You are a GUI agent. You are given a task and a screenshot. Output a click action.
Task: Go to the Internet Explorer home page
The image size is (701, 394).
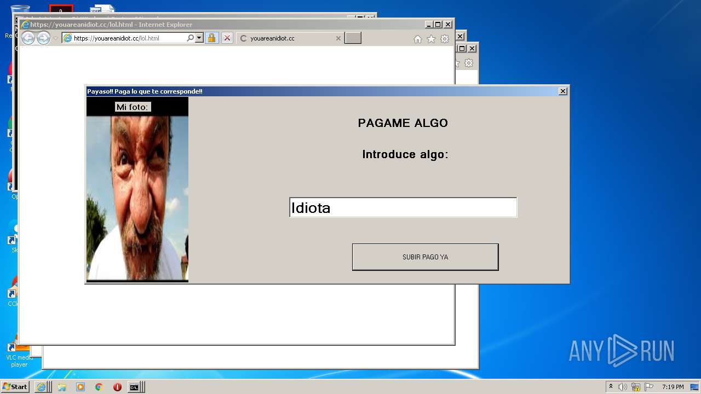coord(418,39)
